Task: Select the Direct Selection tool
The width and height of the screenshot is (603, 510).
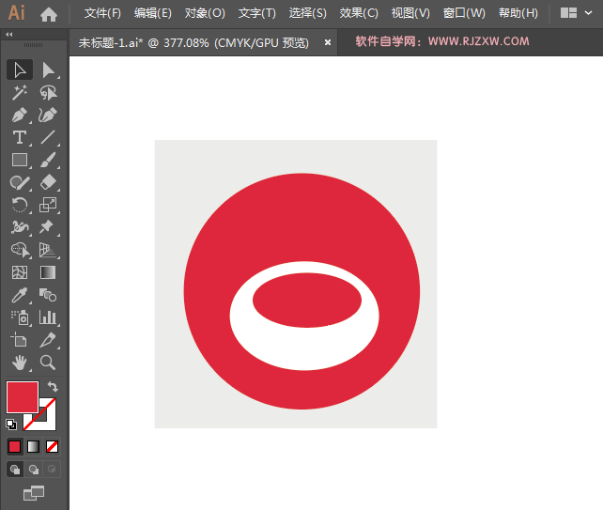Action: coord(49,70)
